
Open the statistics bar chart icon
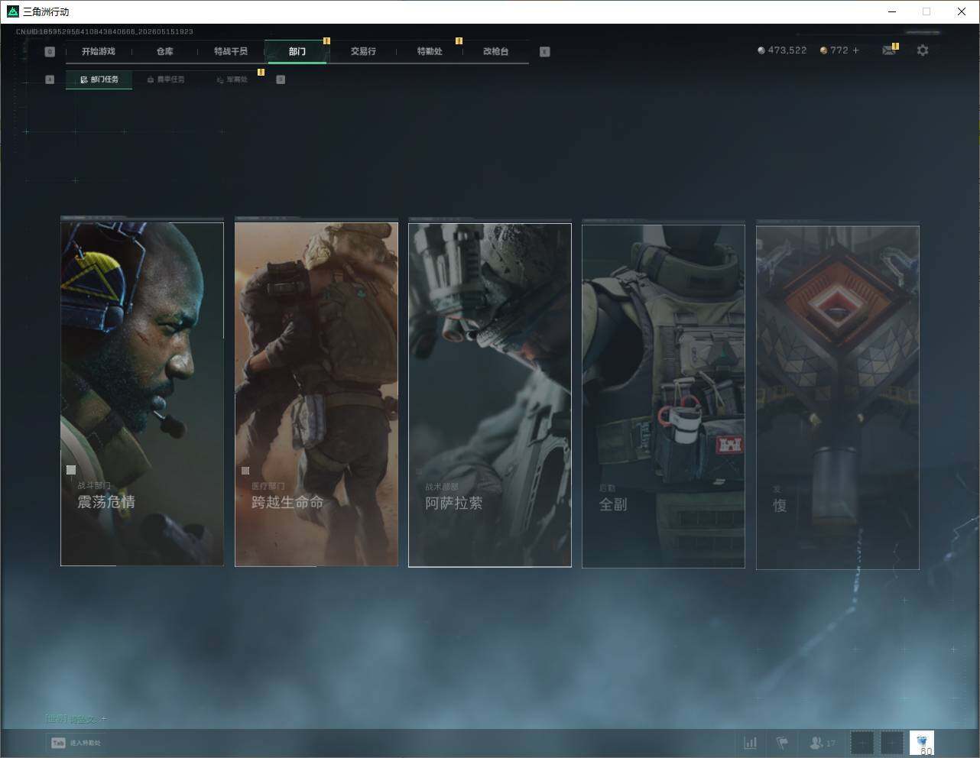pyautogui.click(x=751, y=743)
